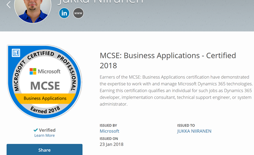254x155 pixels.
Task: Click the ISSUED BY label
Action: pos(108,125)
